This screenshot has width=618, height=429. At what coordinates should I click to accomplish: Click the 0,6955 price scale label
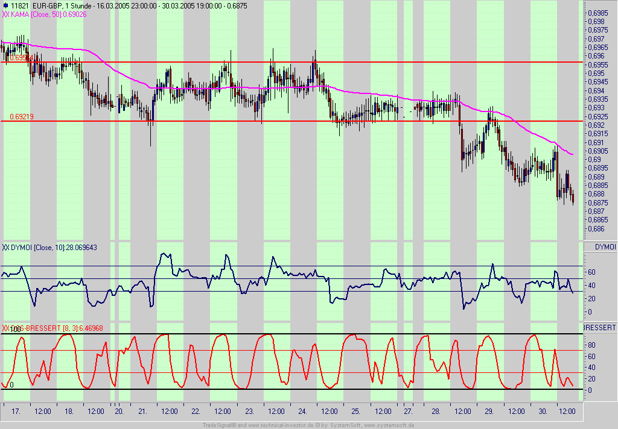coord(597,64)
